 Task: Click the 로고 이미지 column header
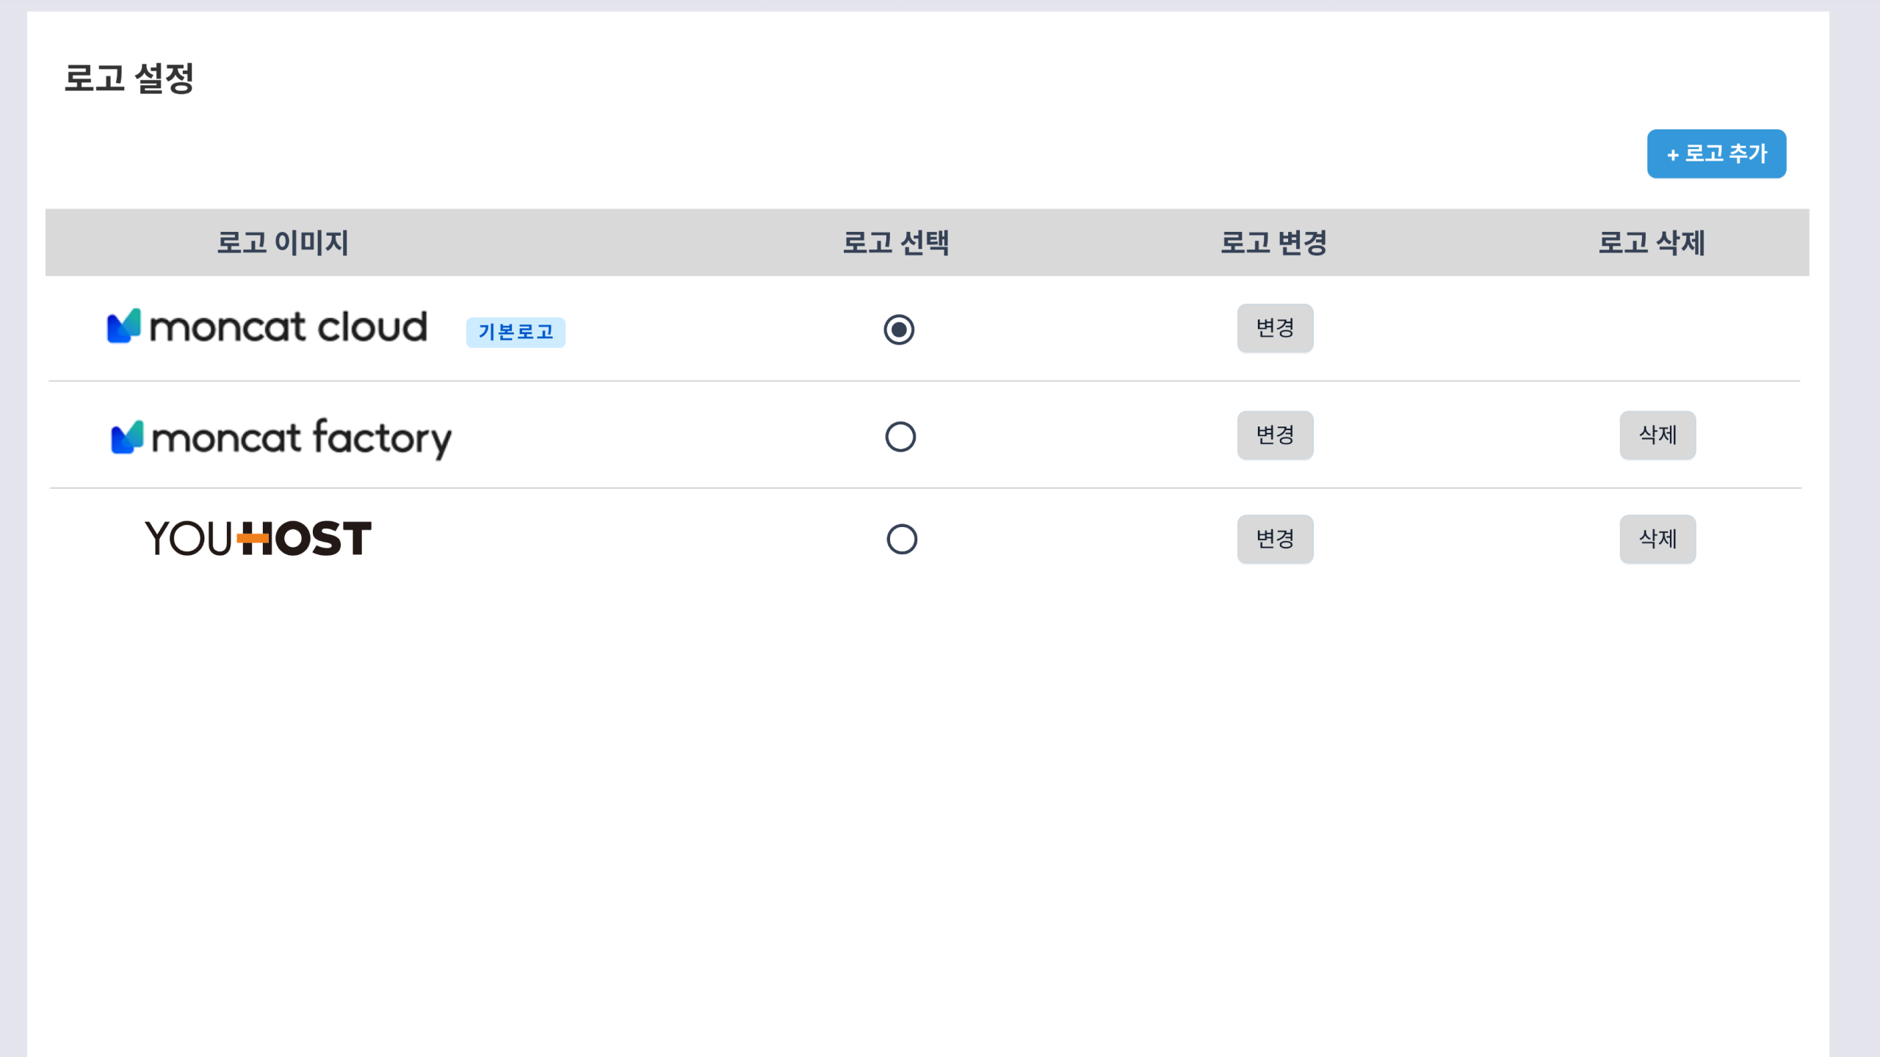283,243
